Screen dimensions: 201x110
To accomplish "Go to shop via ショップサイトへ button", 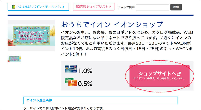I will (159, 76).
